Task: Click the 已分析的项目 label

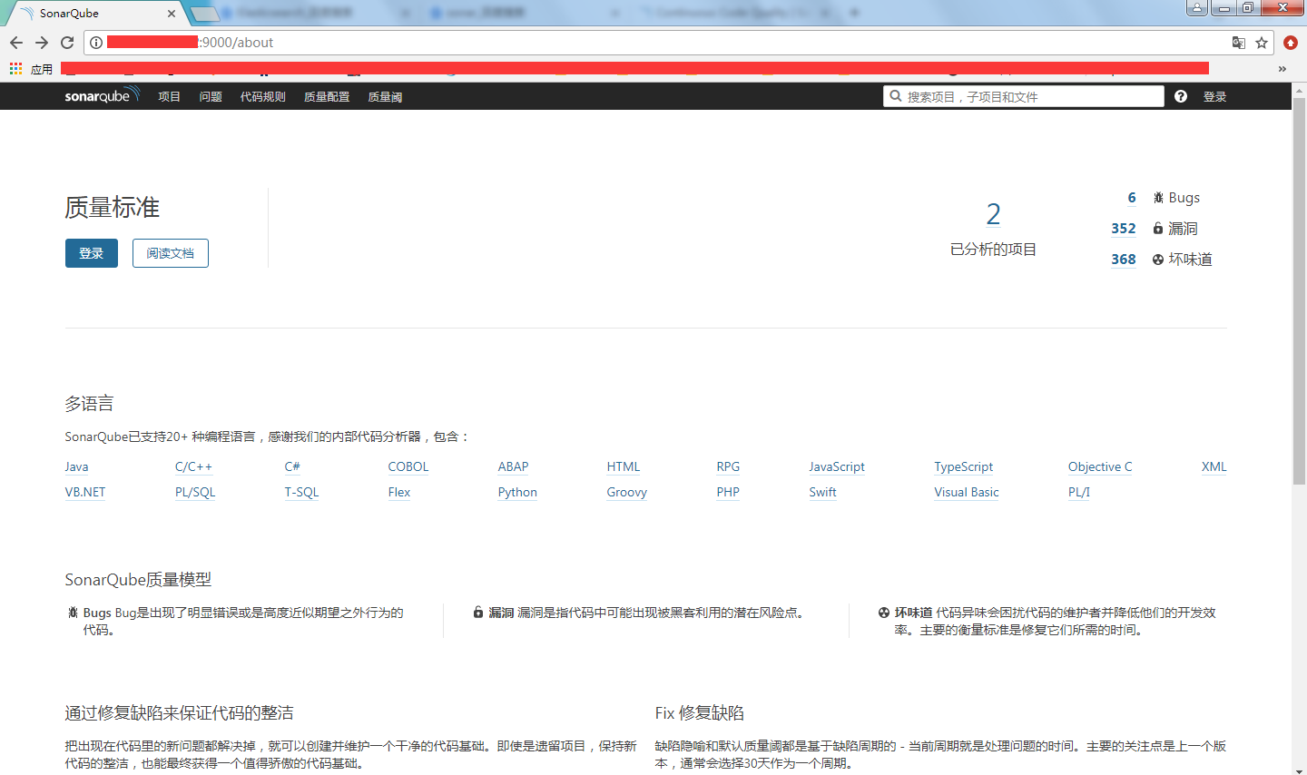Action: 994,250
